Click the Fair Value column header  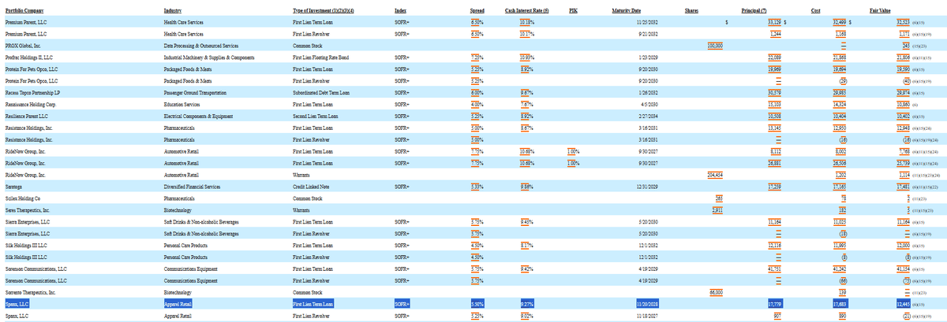pos(881,10)
